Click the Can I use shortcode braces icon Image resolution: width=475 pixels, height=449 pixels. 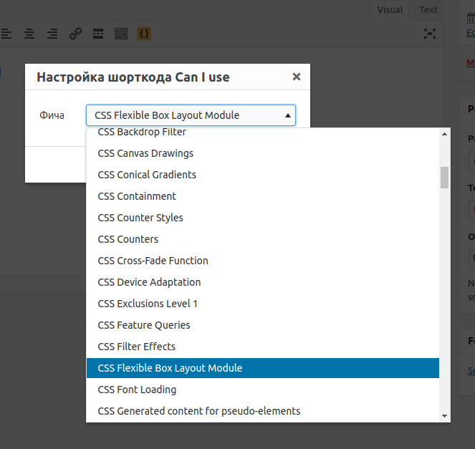tap(144, 34)
